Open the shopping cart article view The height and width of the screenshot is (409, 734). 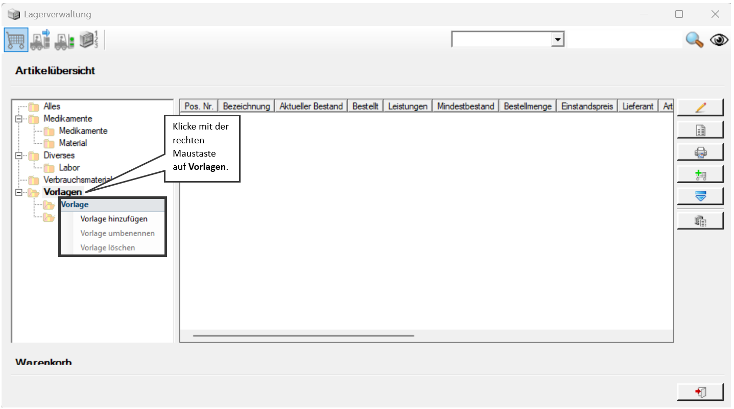click(16, 40)
